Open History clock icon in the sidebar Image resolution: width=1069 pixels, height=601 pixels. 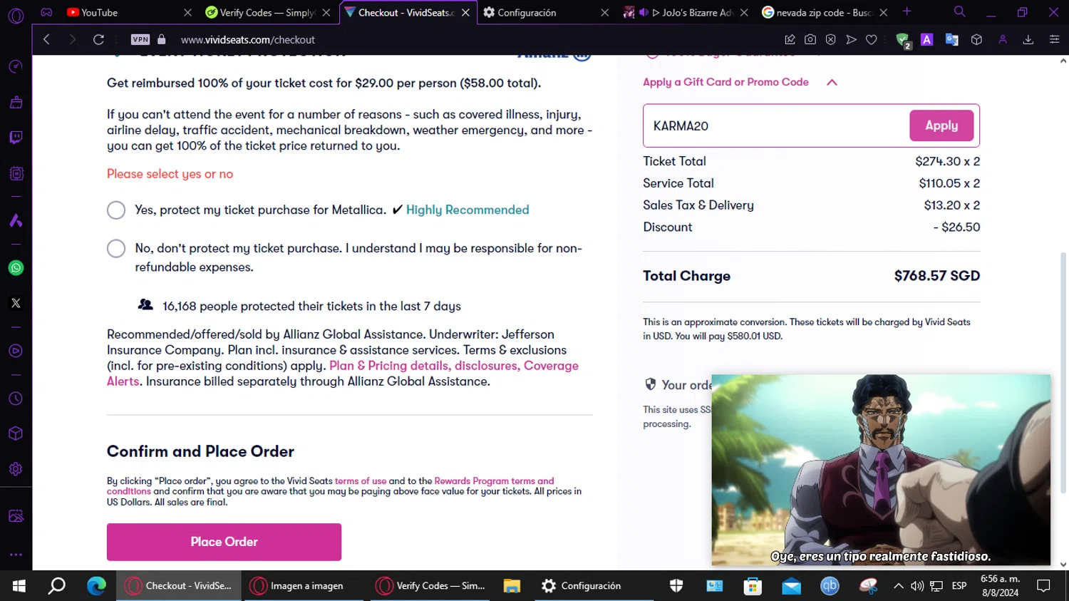(x=16, y=399)
